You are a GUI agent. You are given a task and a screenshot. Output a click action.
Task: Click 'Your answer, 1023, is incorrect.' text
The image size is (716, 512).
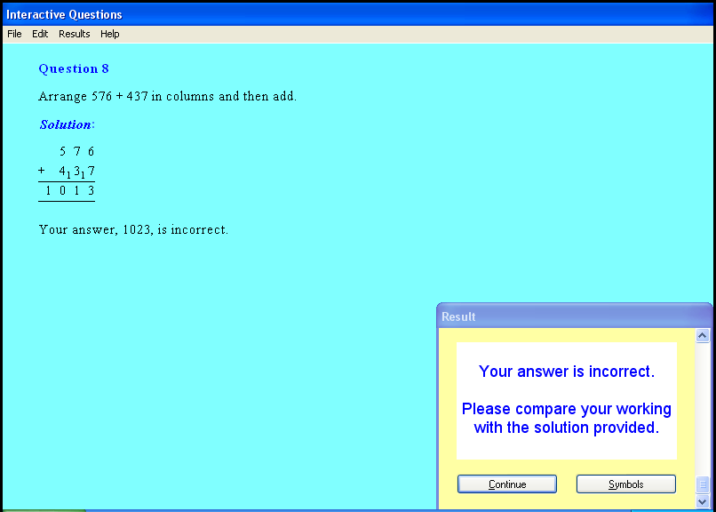[133, 229]
